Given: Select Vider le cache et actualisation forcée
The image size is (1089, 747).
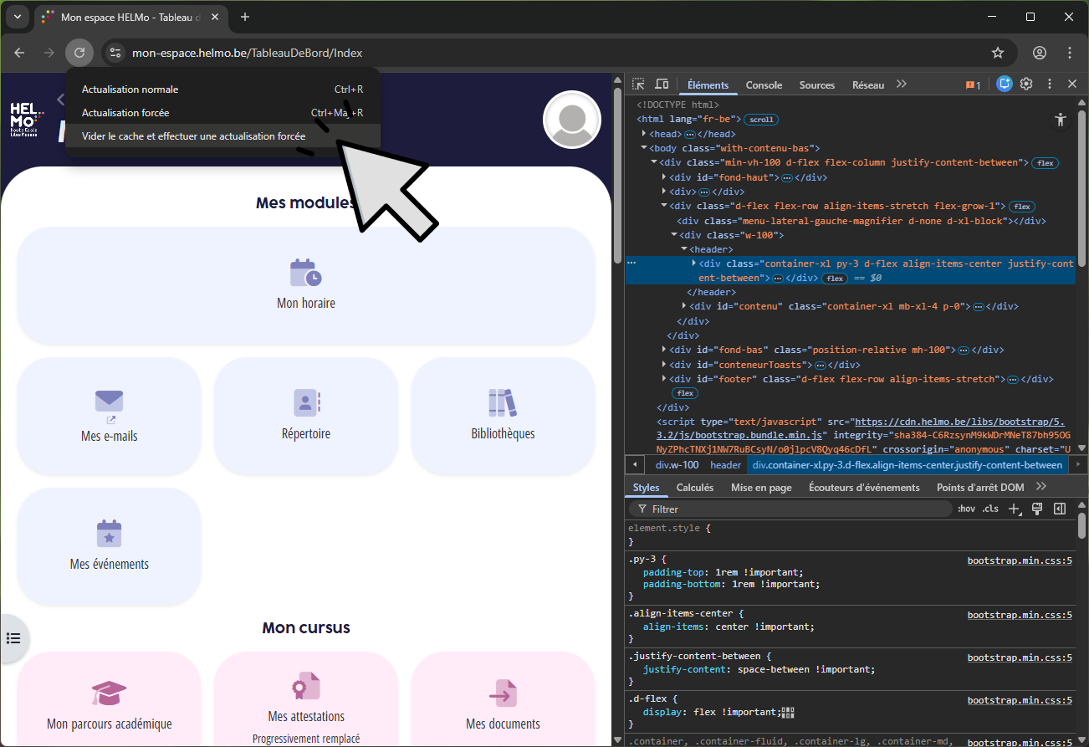Looking at the screenshot, I should click(x=194, y=136).
